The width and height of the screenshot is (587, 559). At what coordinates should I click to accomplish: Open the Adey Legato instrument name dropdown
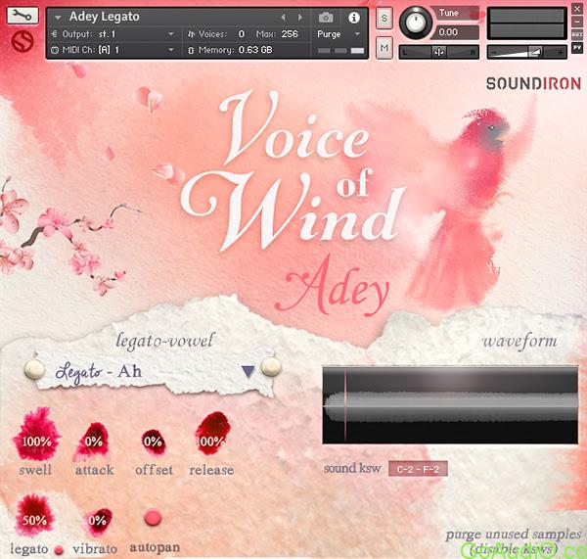coord(58,18)
